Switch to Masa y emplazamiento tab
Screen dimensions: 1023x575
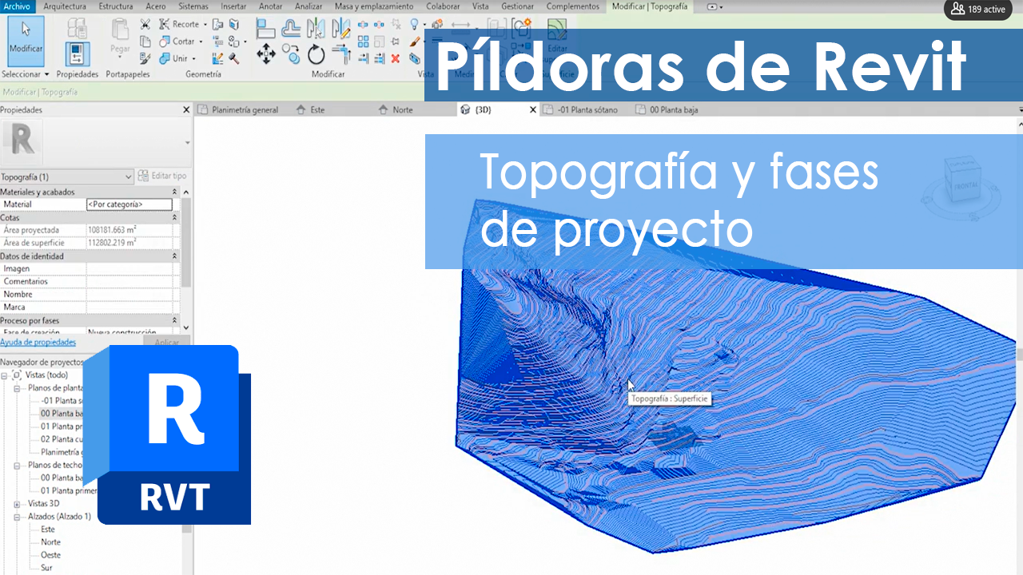374,6
